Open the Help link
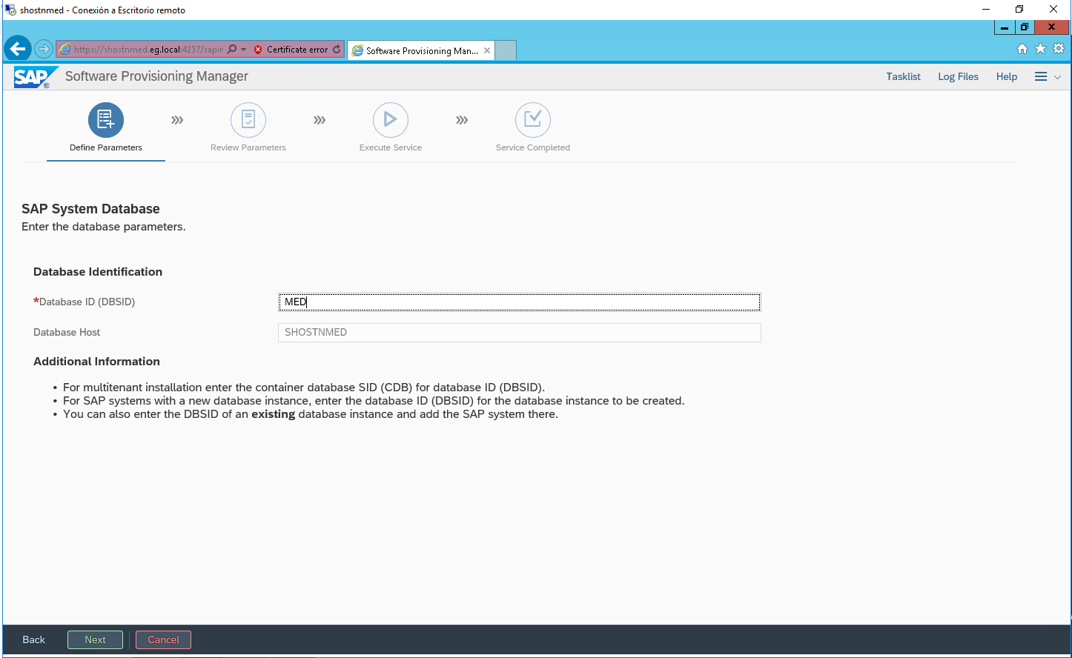 [1006, 77]
